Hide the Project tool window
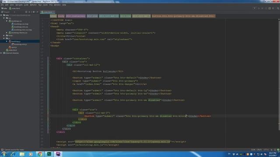 pos(38,12)
